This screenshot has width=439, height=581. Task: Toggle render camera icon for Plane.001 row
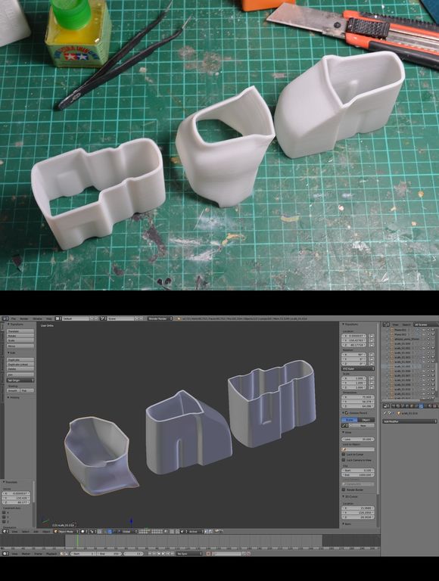coord(433,330)
